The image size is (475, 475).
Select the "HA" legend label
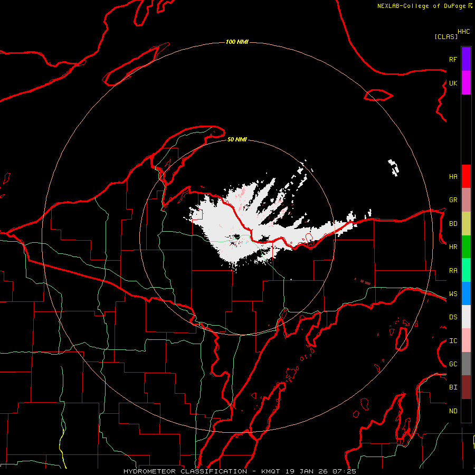(x=453, y=177)
